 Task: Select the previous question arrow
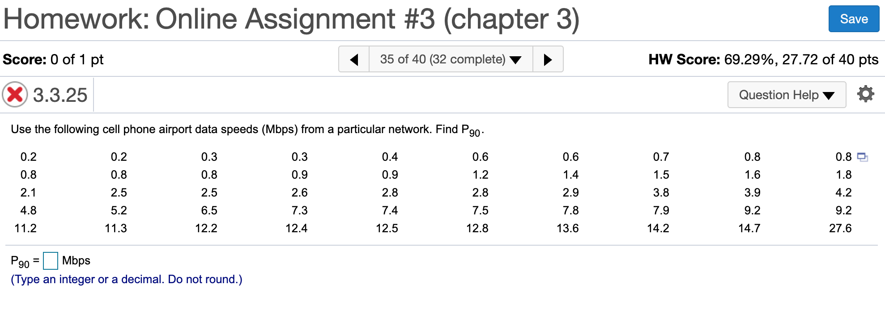click(x=354, y=59)
